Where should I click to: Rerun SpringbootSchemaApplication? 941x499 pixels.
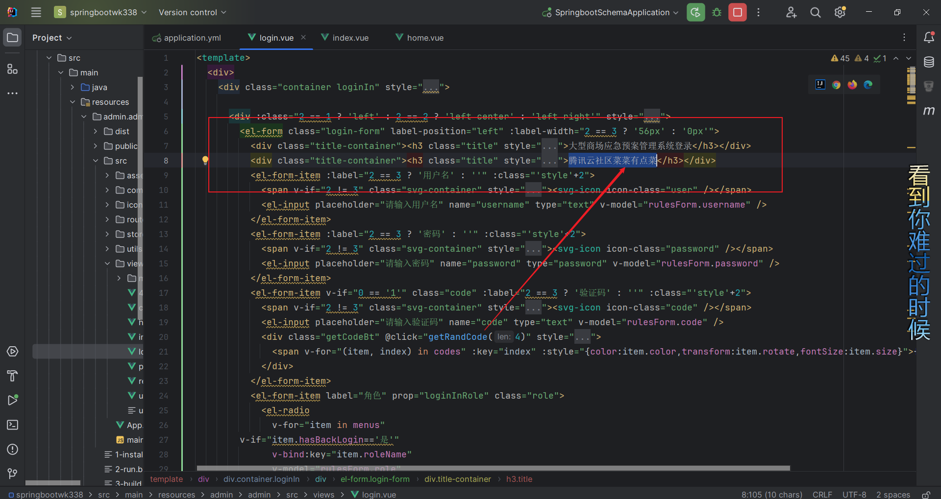pos(695,12)
